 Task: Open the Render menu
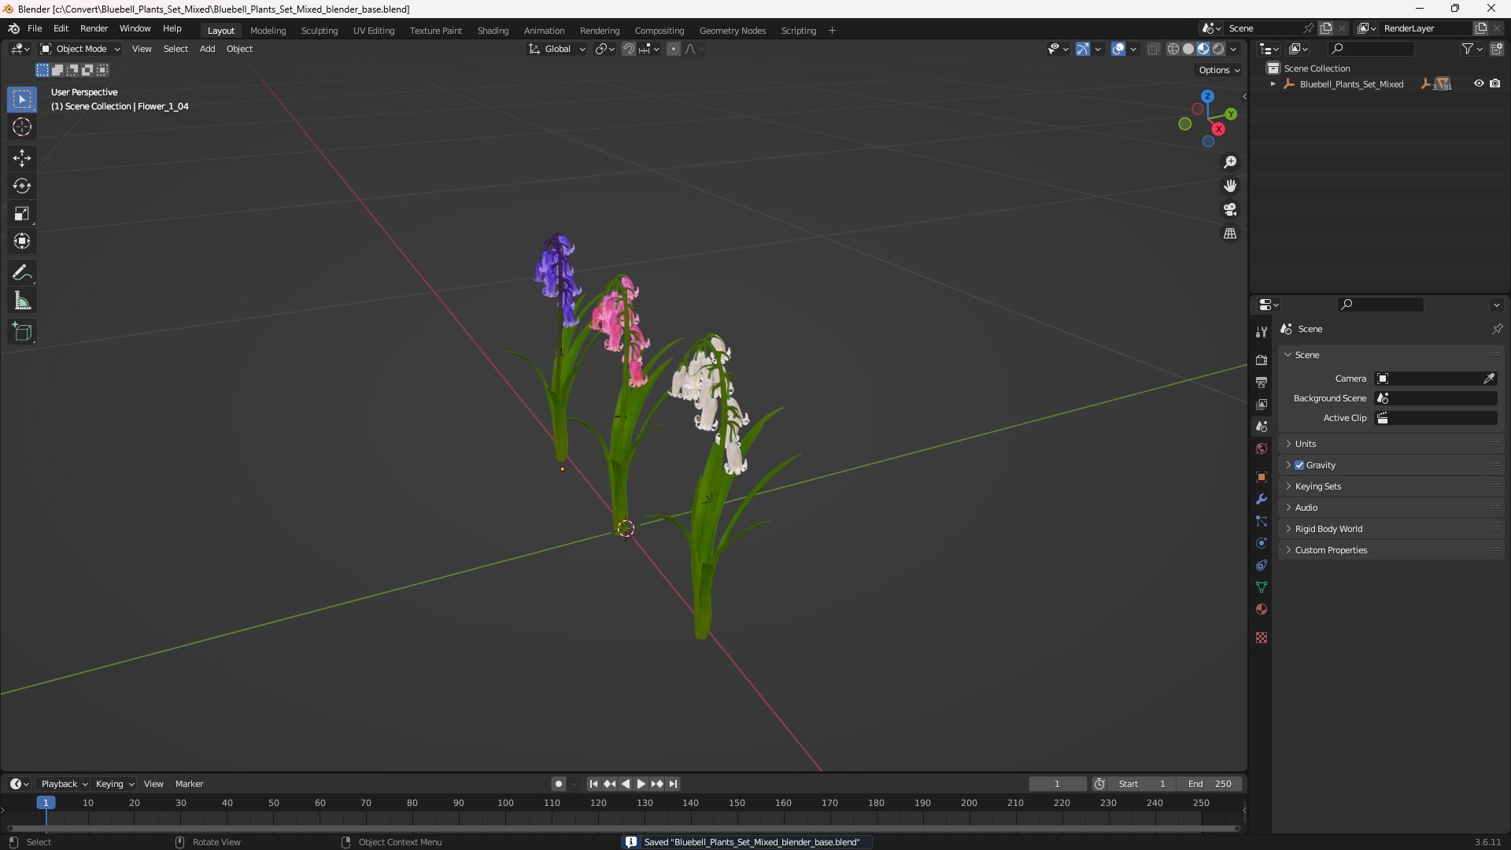[x=94, y=28]
